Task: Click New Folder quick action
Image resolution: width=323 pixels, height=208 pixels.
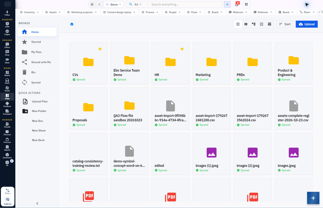Action: click(37, 111)
